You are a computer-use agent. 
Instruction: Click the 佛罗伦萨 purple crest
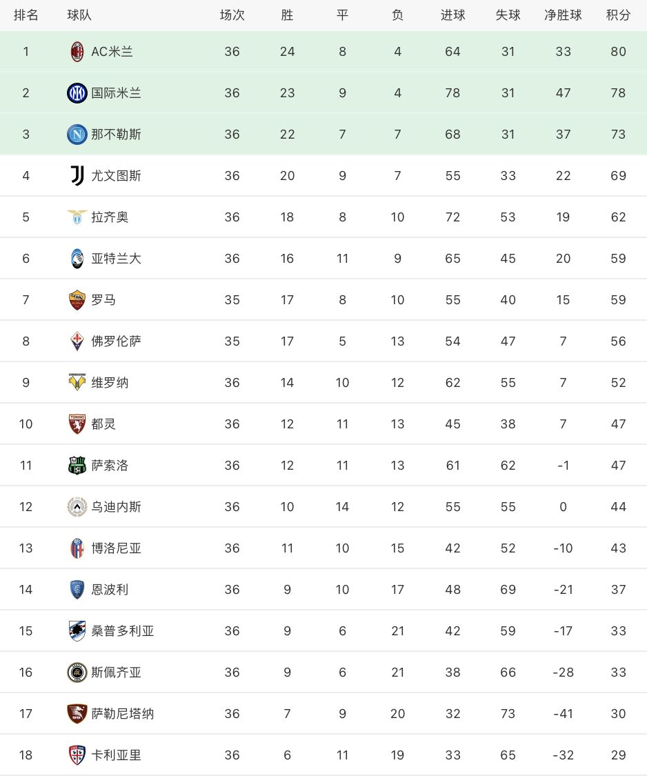pos(77,341)
